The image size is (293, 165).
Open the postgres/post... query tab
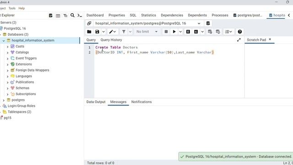[x=248, y=15]
